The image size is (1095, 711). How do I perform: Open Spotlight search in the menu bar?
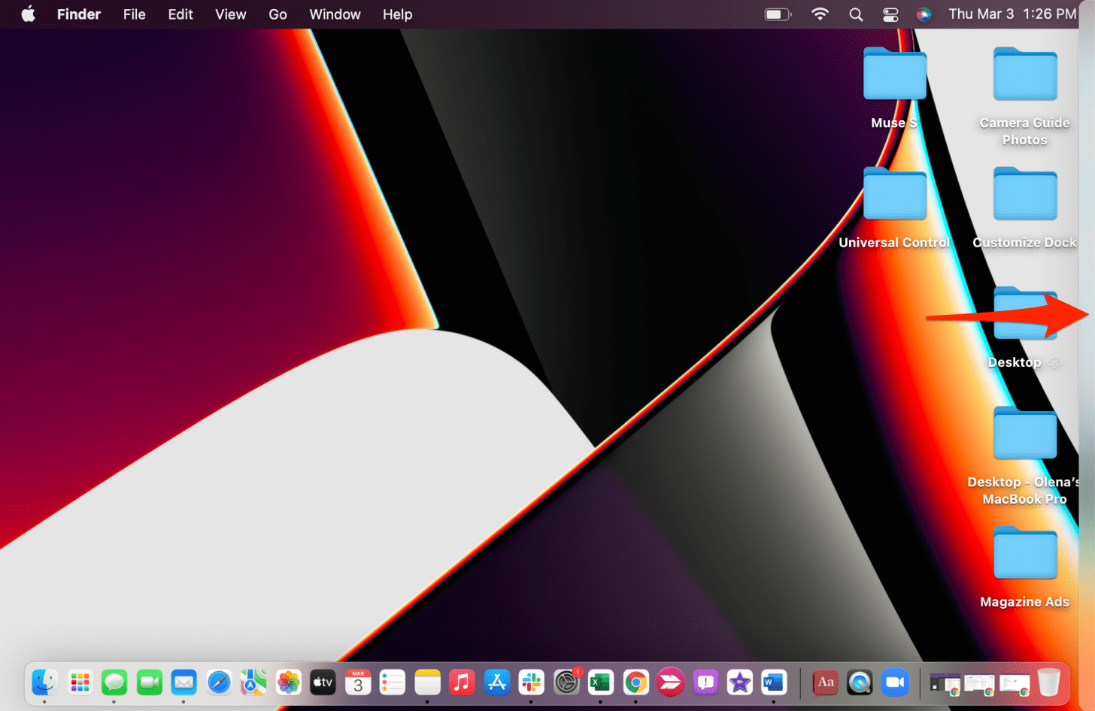click(x=856, y=14)
